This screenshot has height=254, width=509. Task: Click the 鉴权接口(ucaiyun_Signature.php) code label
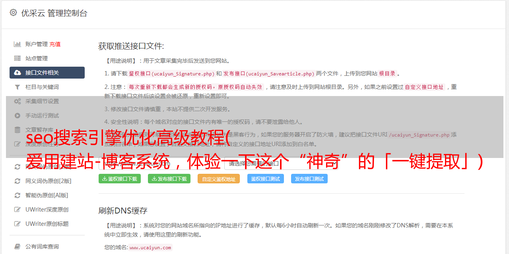171,73
